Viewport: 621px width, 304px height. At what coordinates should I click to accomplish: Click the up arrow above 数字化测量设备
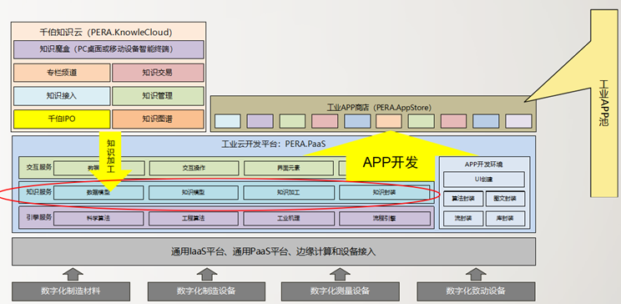tap(341, 274)
